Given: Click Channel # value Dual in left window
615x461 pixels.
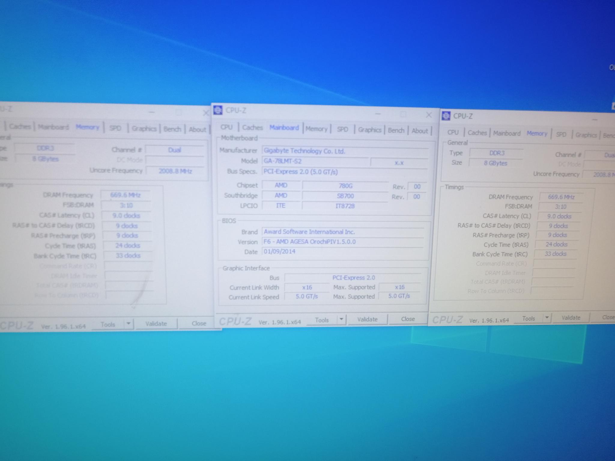Looking at the screenshot, I should tap(174, 150).
